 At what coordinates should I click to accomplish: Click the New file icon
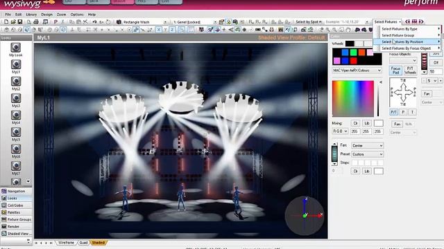pyautogui.click(x=6, y=21)
